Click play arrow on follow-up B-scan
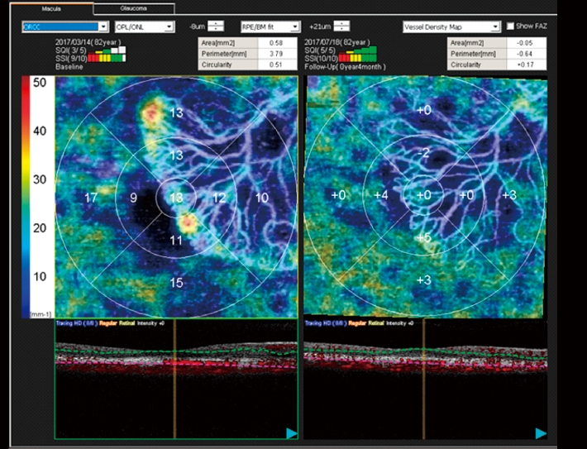Viewport: 587px width, 449px height. [x=540, y=432]
